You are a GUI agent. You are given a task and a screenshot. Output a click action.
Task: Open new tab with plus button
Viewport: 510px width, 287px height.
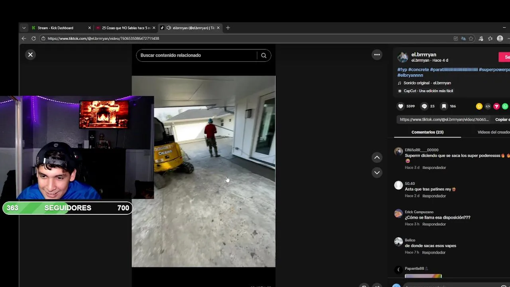228,28
